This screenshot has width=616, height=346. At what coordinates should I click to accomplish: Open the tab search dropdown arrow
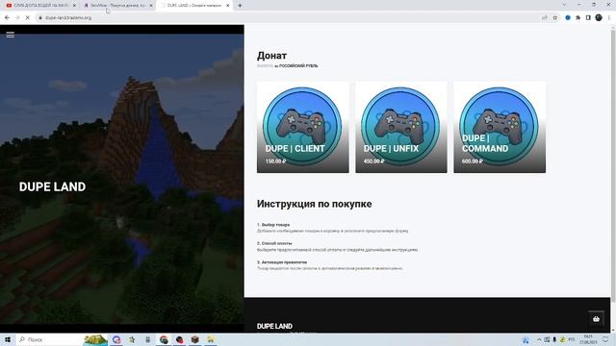(564, 5)
